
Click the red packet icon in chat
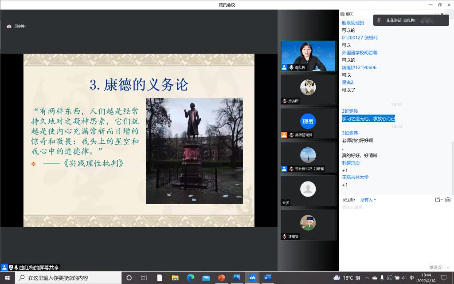tap(448, 200)
